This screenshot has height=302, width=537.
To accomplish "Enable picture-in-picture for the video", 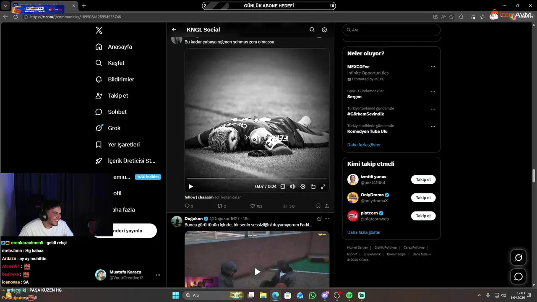I will pos(313,187).
